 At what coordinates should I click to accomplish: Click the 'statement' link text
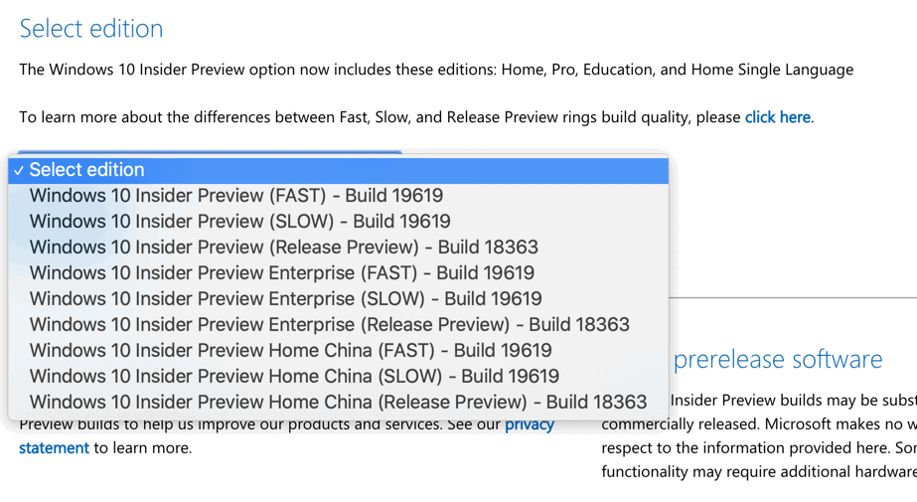click(x=54, y=448)
